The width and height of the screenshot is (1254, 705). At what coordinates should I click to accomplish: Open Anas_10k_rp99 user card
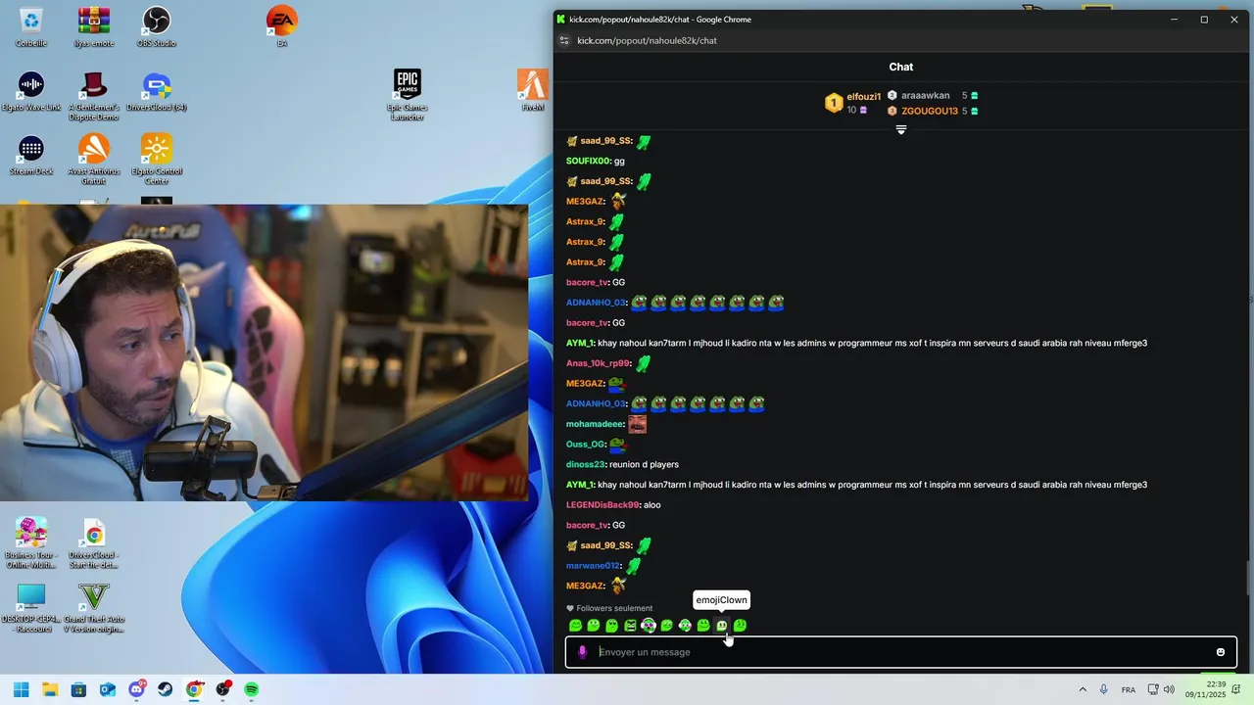click(598, 363)
